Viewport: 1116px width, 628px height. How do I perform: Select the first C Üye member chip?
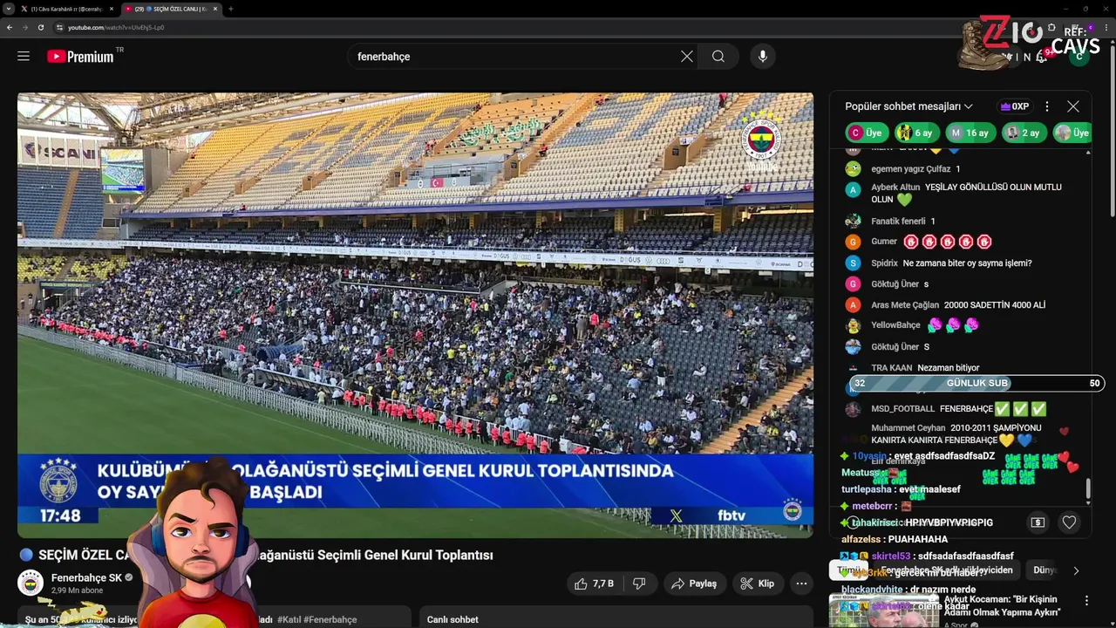click(867, 133)
